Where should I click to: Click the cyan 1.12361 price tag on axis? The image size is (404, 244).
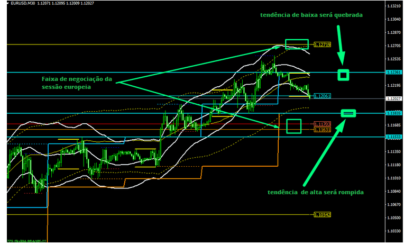tap(393, 72)
